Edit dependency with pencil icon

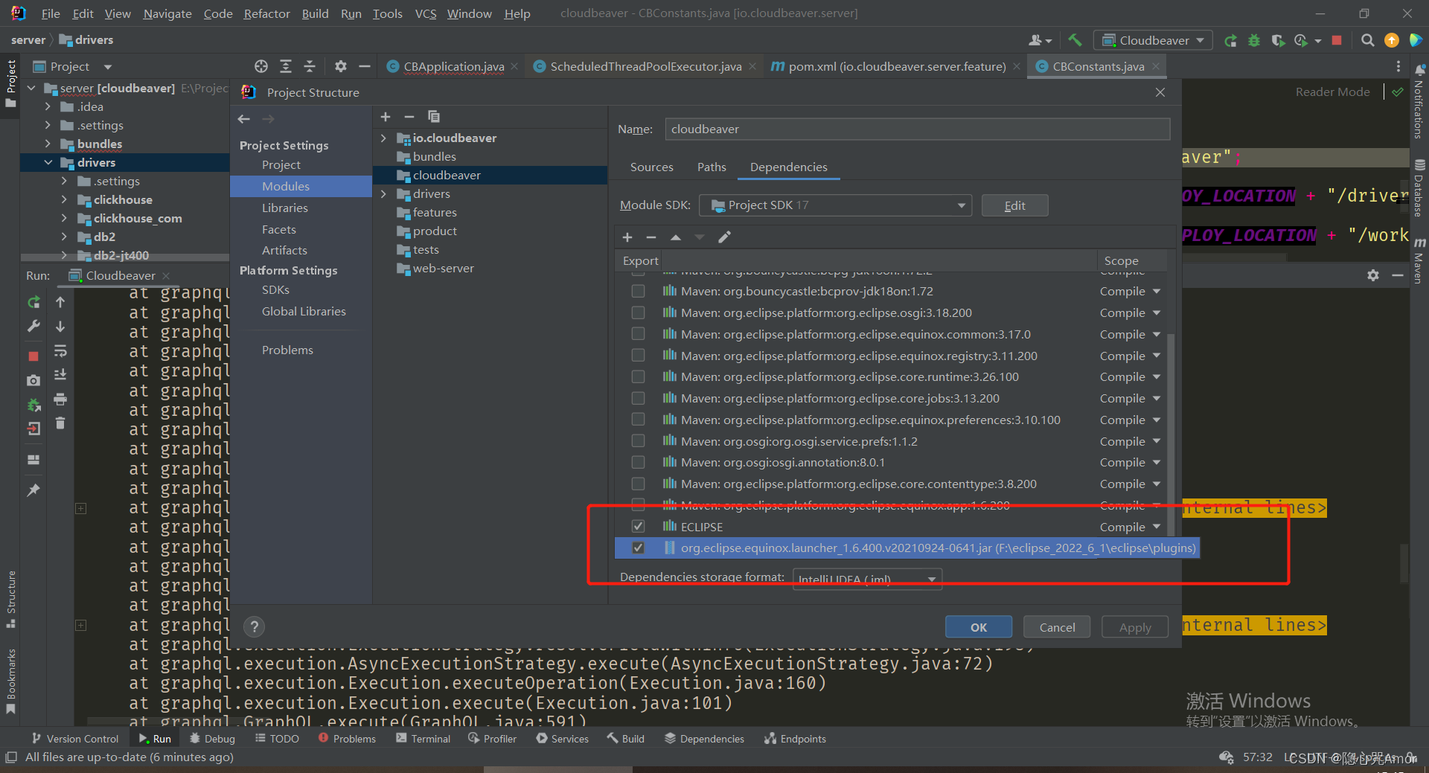[x=724, y=237]
